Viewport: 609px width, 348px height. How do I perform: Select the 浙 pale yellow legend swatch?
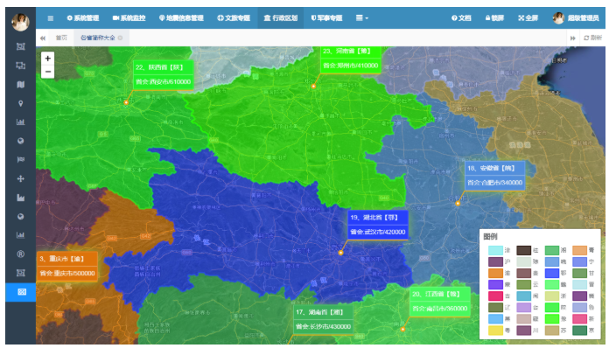[552, 296]
